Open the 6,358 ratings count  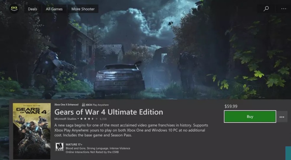[x=103, y=119]
